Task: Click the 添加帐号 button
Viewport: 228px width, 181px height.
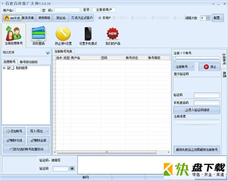Action: pos(14,131)
